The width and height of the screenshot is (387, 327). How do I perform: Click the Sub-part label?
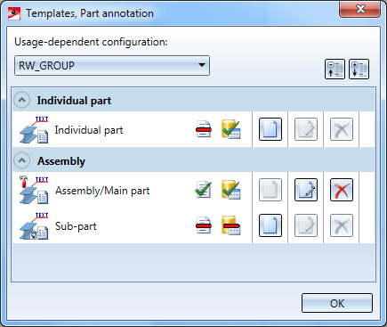[76, 226]
